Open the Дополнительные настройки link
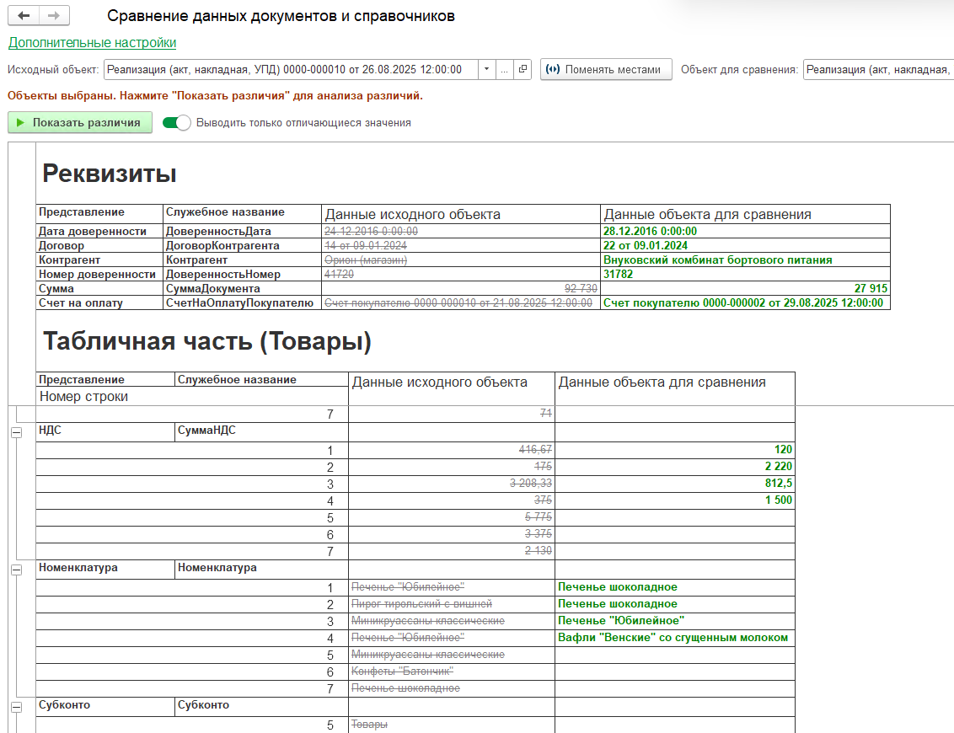Image resolution: width=954 pixels, height=733 pixels. pyautogui.click(x=92, y=43)
